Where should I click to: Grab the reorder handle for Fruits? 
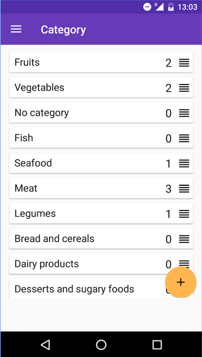[x=184, y=63]
